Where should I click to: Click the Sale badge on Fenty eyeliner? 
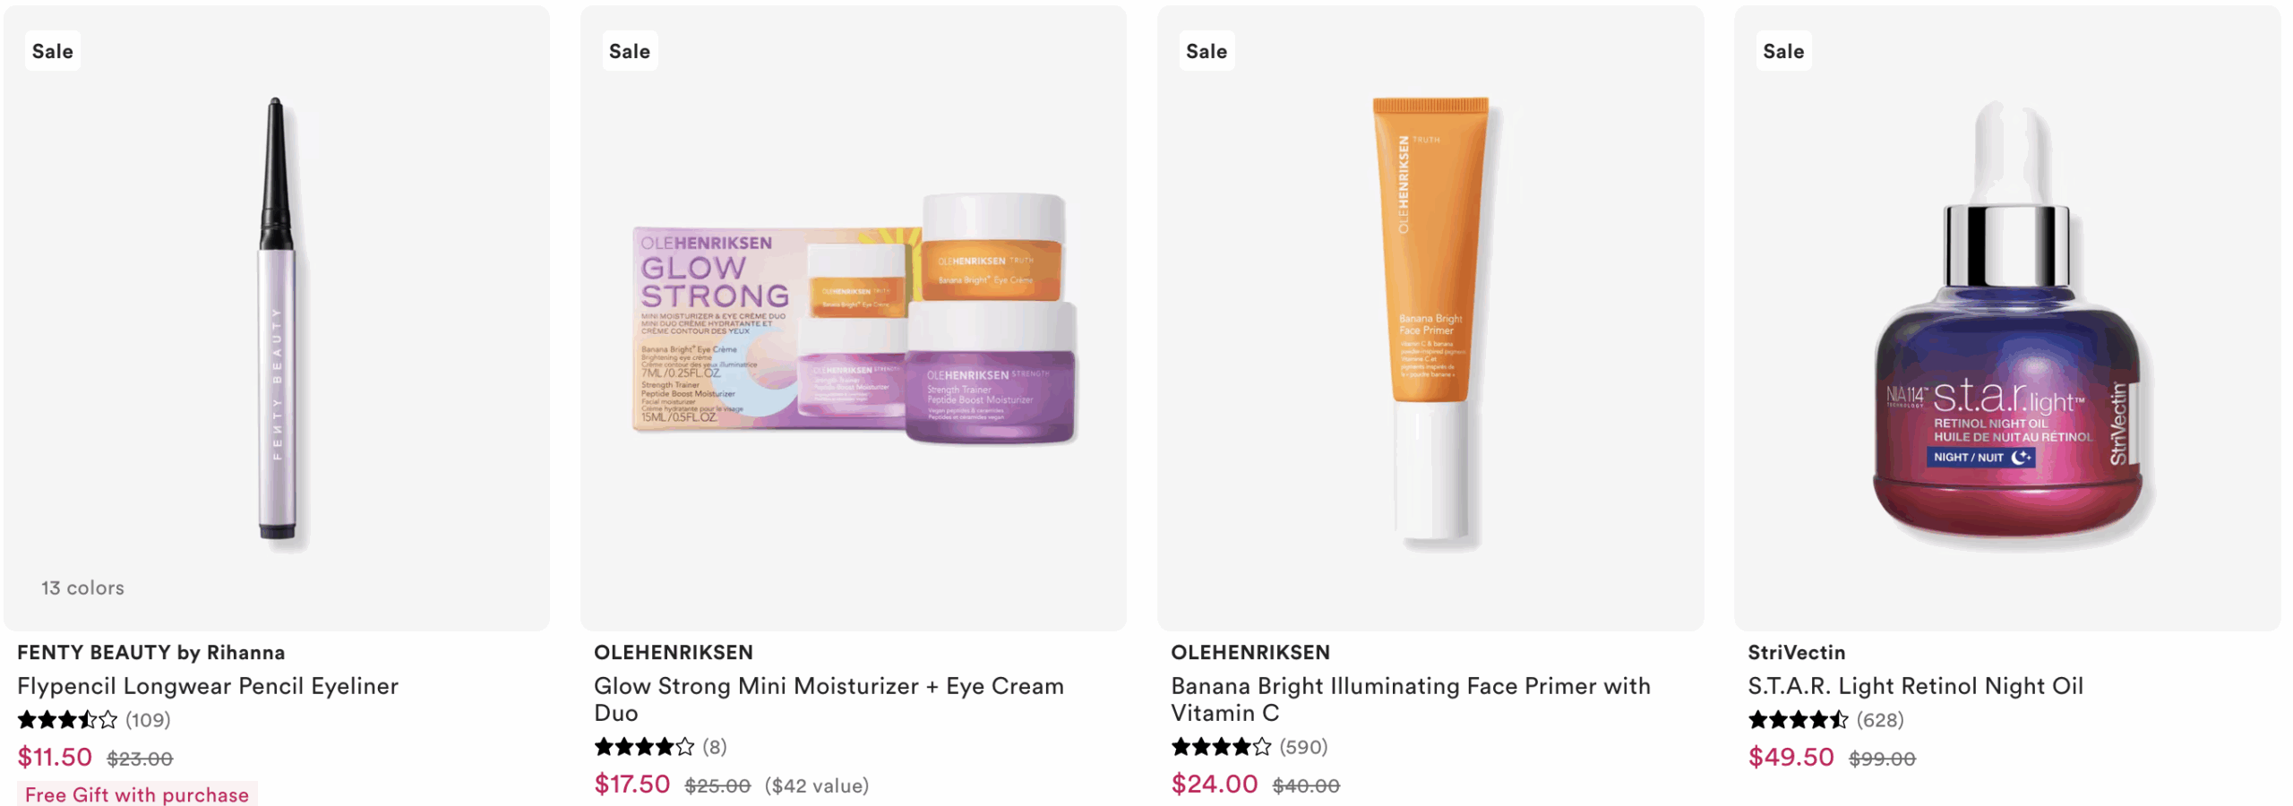click(x=53, y=51)
